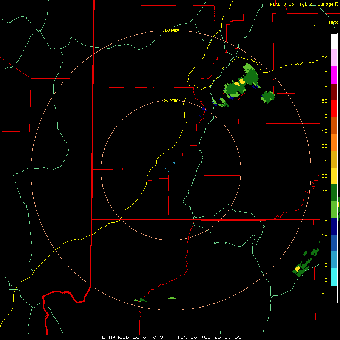This screenshot has width=340, height=340.
Task: Click the 42 legend value
Action: coord(325,131)
